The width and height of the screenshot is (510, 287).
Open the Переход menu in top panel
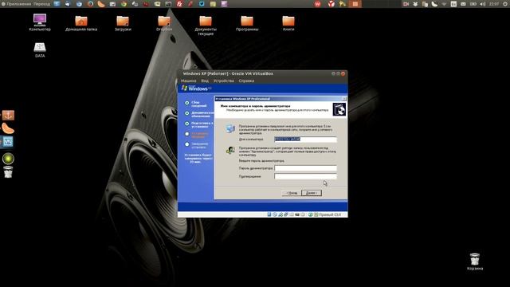click(x=42, y=4)
